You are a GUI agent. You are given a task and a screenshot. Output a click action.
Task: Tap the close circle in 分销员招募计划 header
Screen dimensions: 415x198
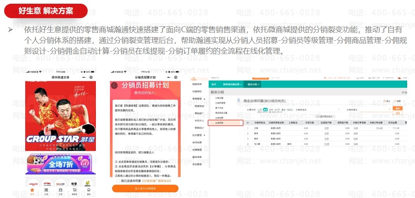pos(176,78)
